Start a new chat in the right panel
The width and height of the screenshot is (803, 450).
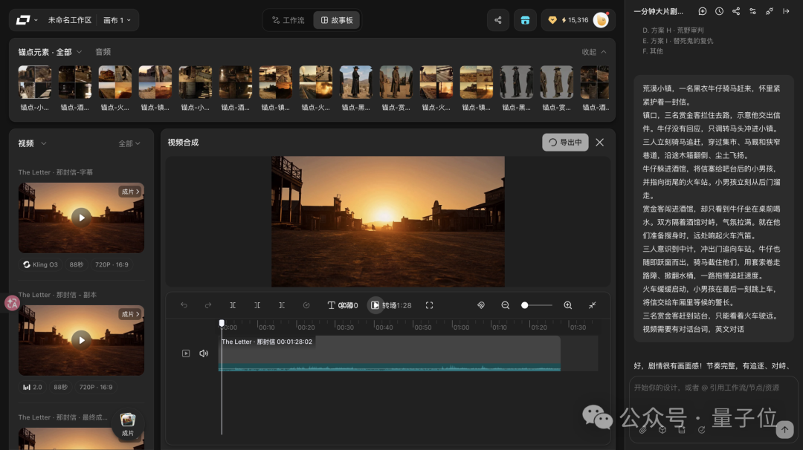[x=703, y=11]
